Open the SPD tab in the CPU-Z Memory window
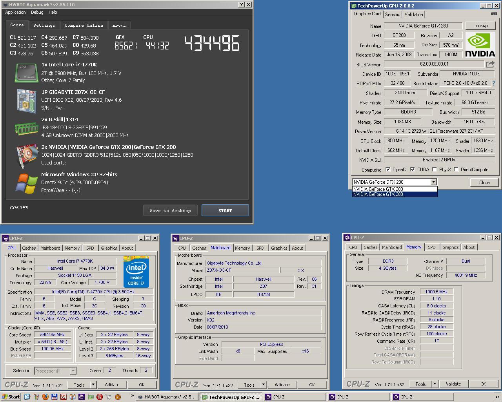 (432, 247)
